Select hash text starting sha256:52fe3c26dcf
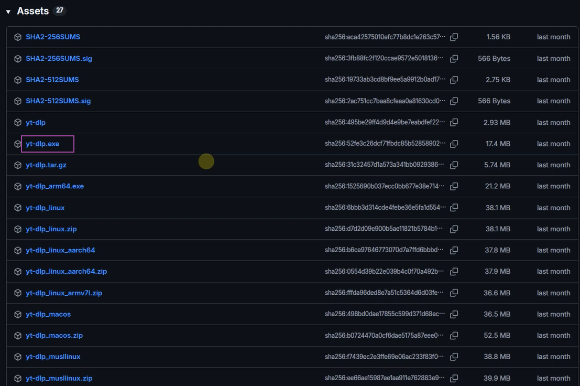580x386 pixels. coord(385,144)
